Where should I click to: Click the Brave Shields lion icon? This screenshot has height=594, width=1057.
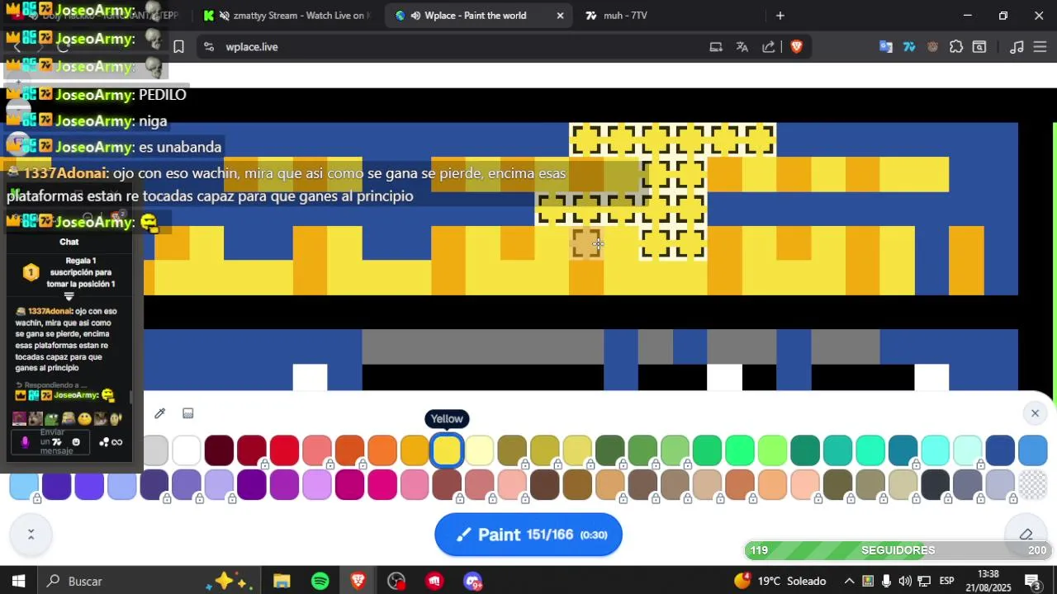coord(796,47)
